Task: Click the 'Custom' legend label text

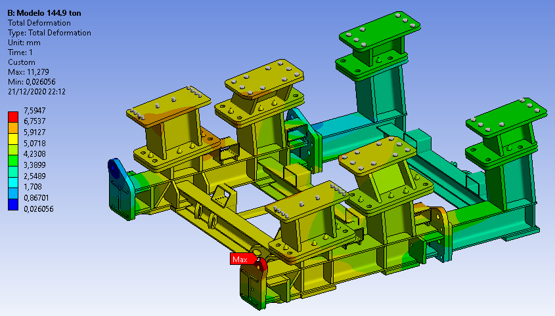Action: [x=21, y=62]
